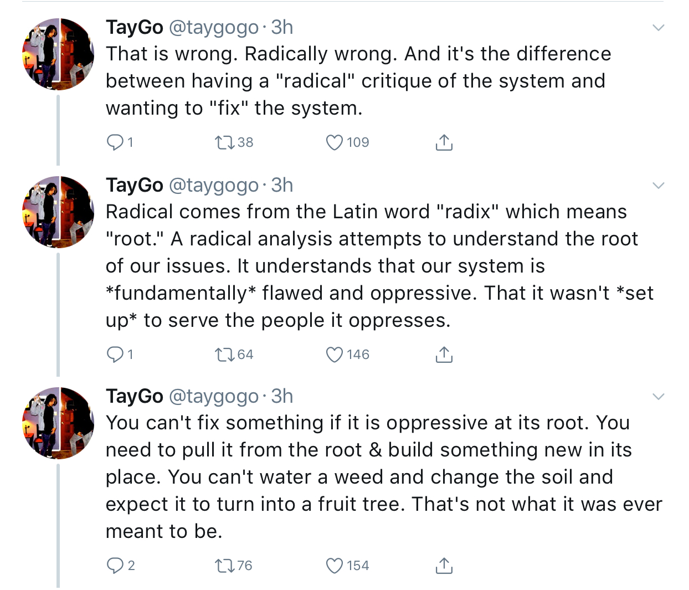Image resolution: width=689 pixels, height=590 pixels.
Task: Open TayGo name on the third tweet
Action: coord(135,396)
